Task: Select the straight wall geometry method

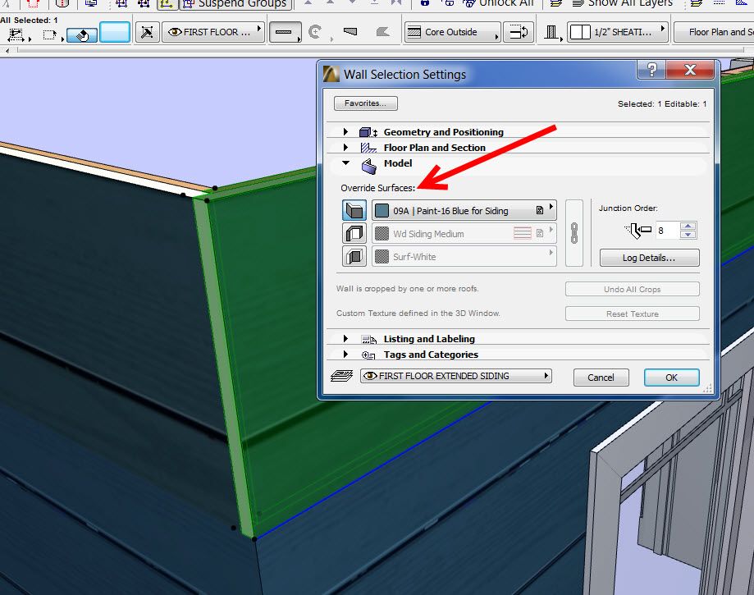Action: [284, 33]
